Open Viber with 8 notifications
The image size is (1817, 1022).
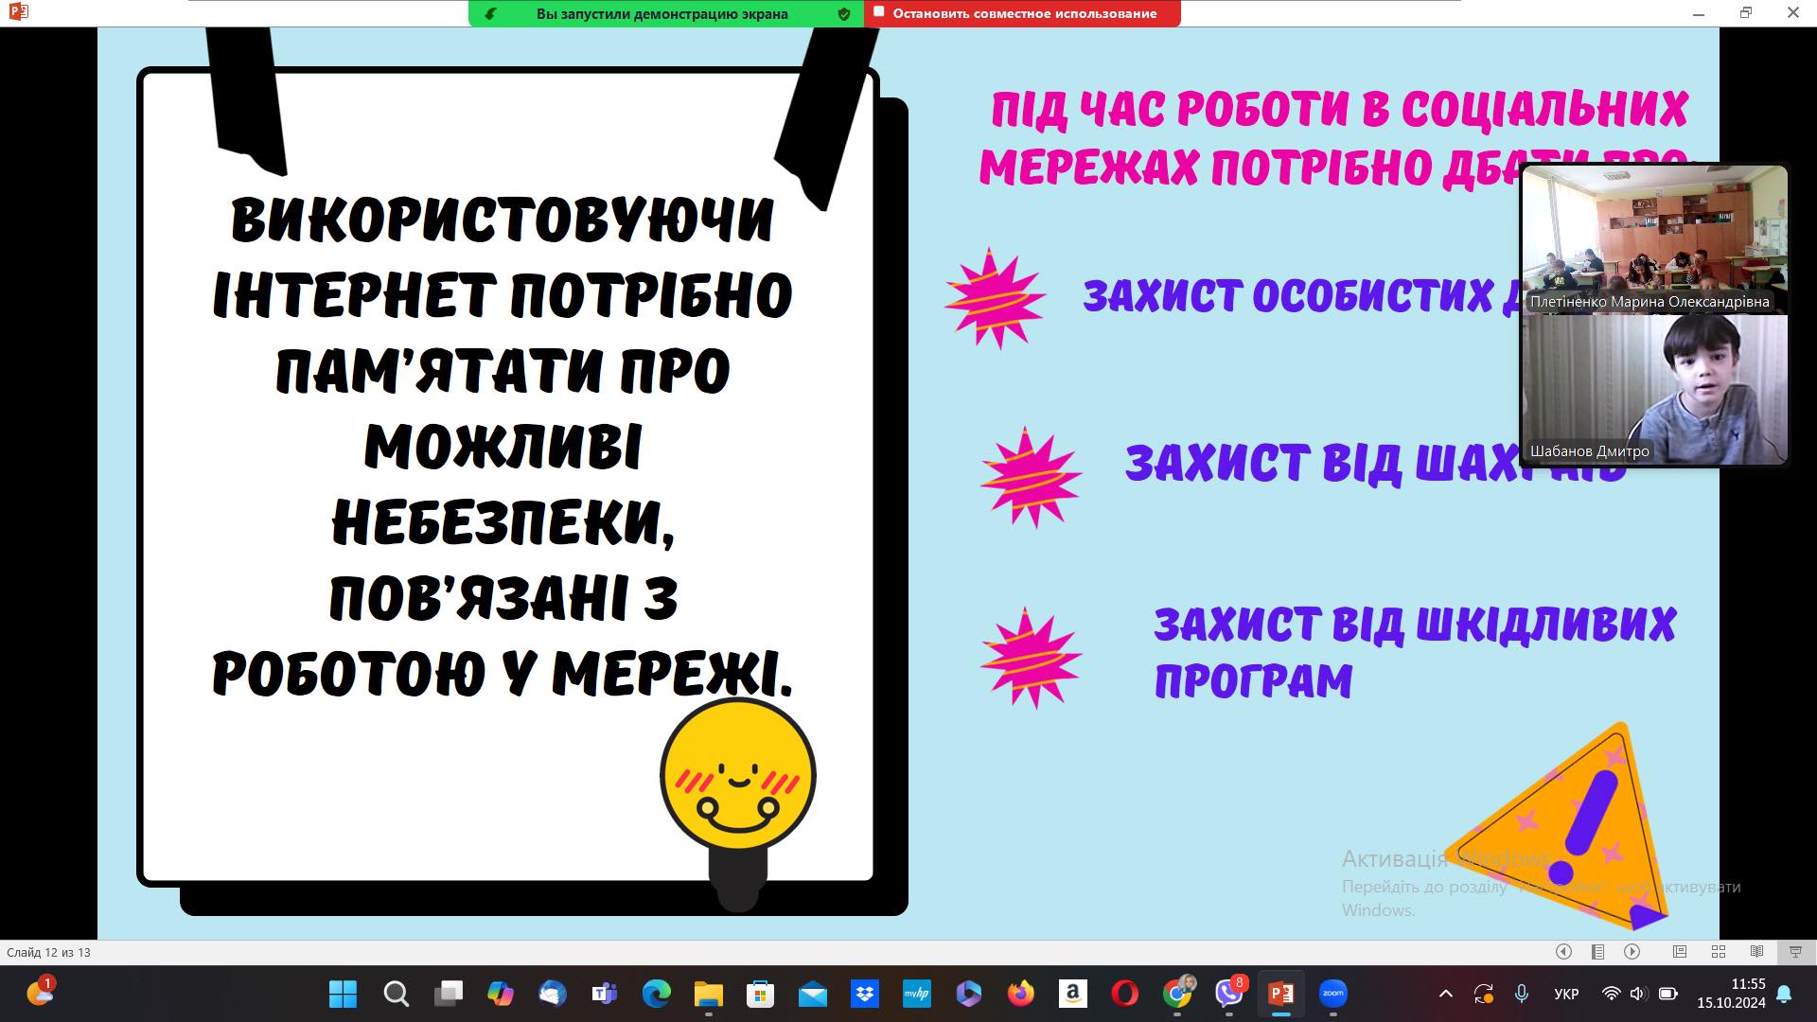[1229, 994]
